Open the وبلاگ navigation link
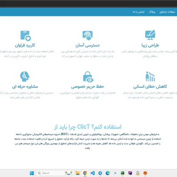This screenshot has width=177, height=177. coord(152,12)
